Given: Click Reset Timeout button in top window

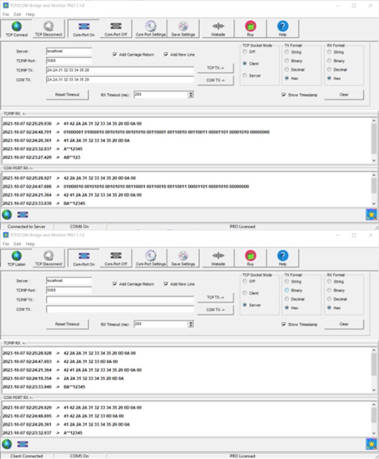Looking at the screenshot, I should tap(67, 94).
